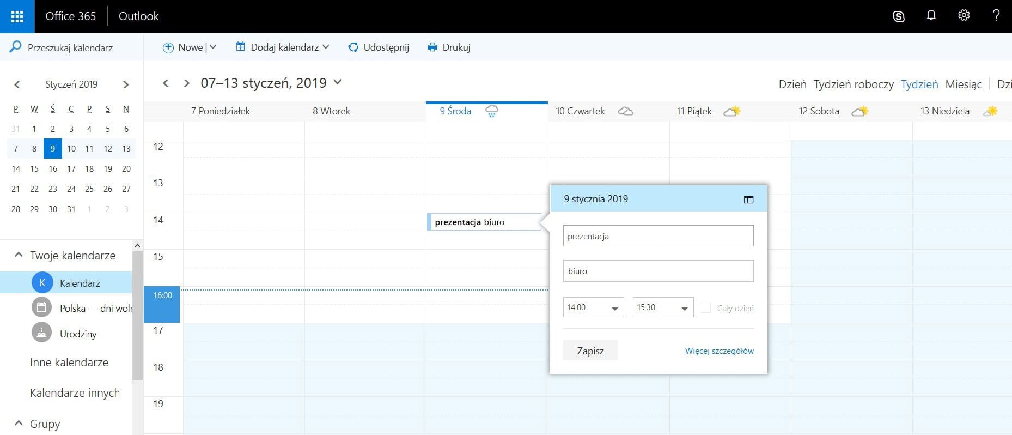1012x435 pixels.
Task: Click the Nowe plus icon
Action: point(168,48)
